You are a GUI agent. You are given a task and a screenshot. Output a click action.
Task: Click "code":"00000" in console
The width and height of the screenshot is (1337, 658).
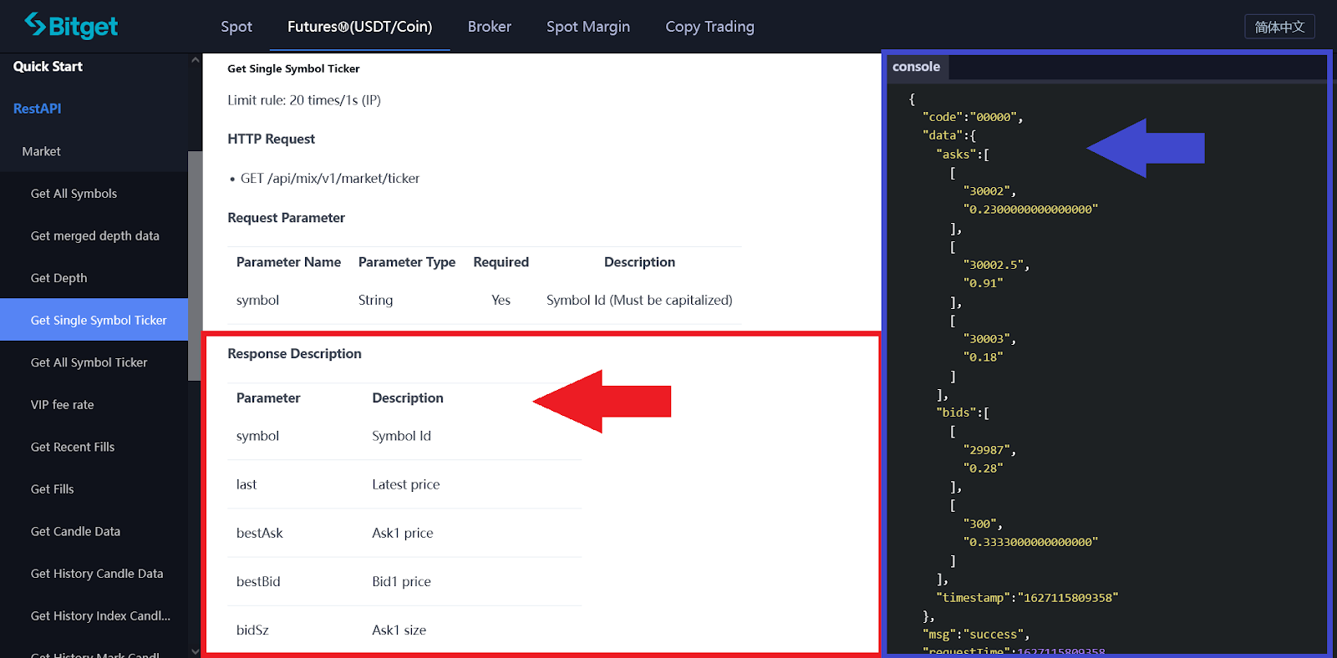(973, 118)
